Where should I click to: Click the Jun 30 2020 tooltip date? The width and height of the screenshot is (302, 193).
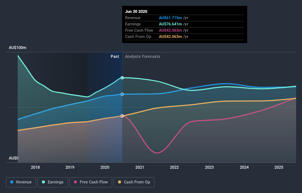136,11
